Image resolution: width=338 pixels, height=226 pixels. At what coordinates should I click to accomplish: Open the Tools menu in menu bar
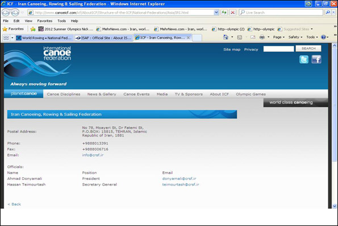click(x=62, y=20)
